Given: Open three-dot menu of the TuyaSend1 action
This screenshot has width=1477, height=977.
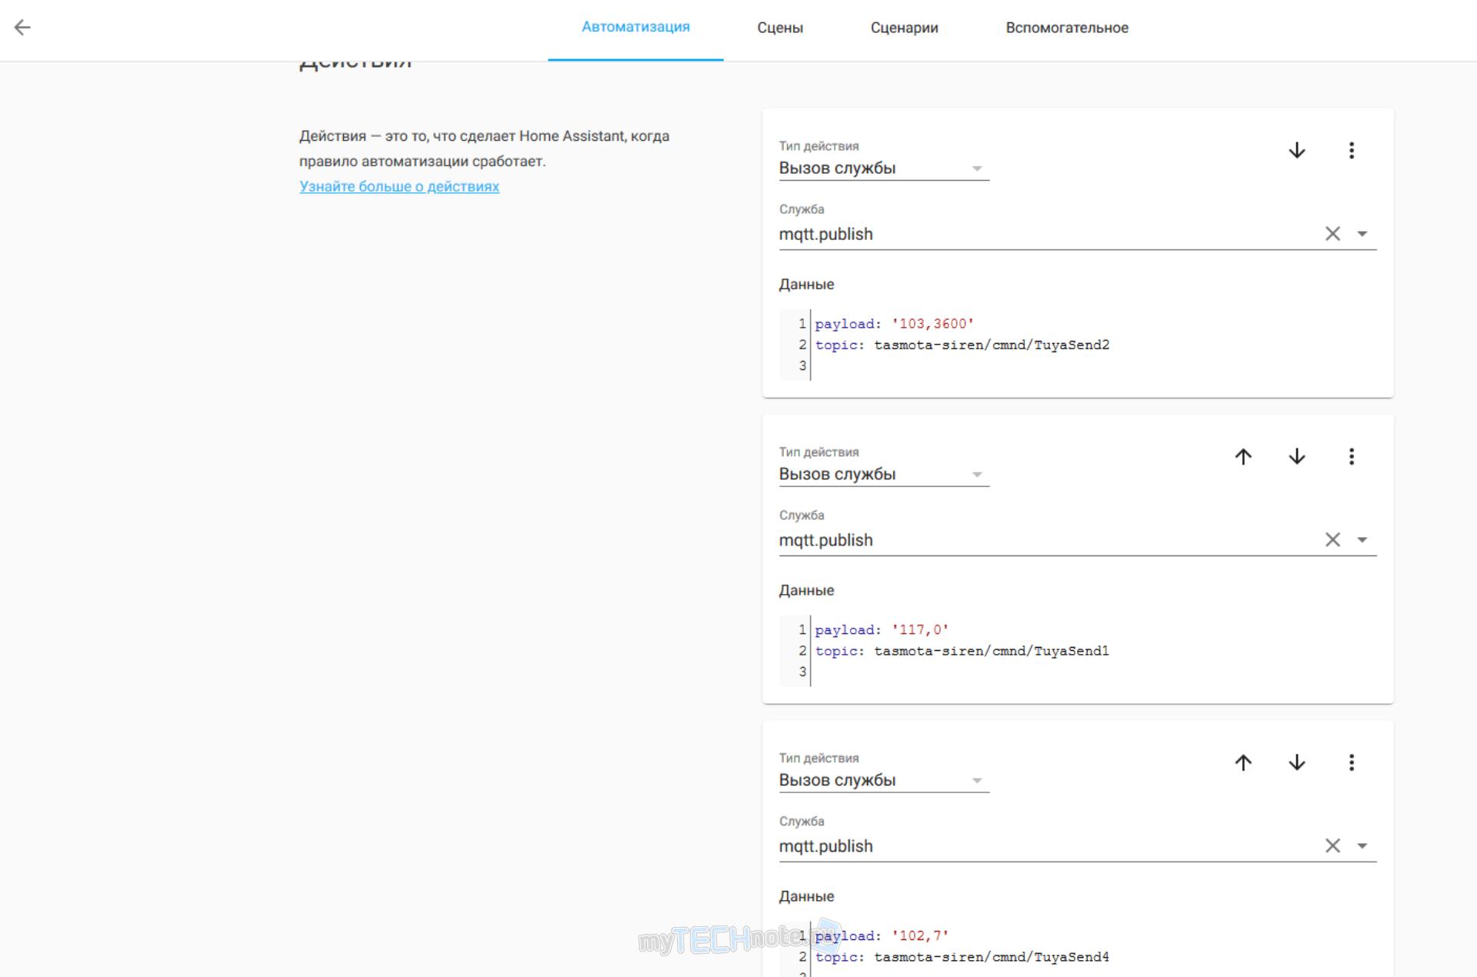Looking at the screenshot, I should (x=1352, y=456).
